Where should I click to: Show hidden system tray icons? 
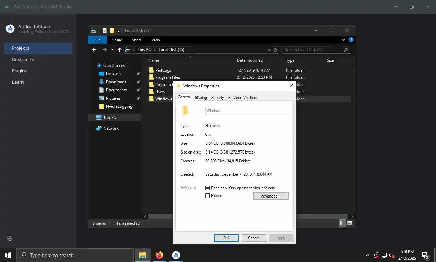(367, 255)
